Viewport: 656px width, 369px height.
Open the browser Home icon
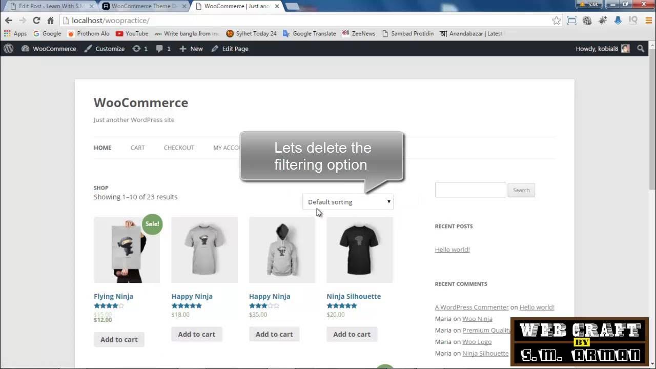(x=50, y=20)
